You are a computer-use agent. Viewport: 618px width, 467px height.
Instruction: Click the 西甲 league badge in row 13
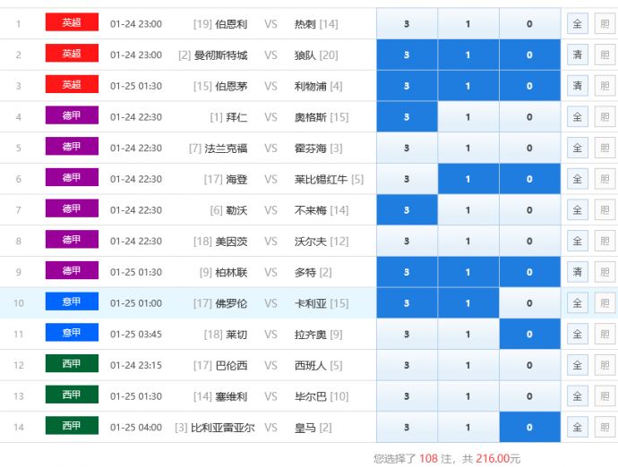click(x=72, y=395)
